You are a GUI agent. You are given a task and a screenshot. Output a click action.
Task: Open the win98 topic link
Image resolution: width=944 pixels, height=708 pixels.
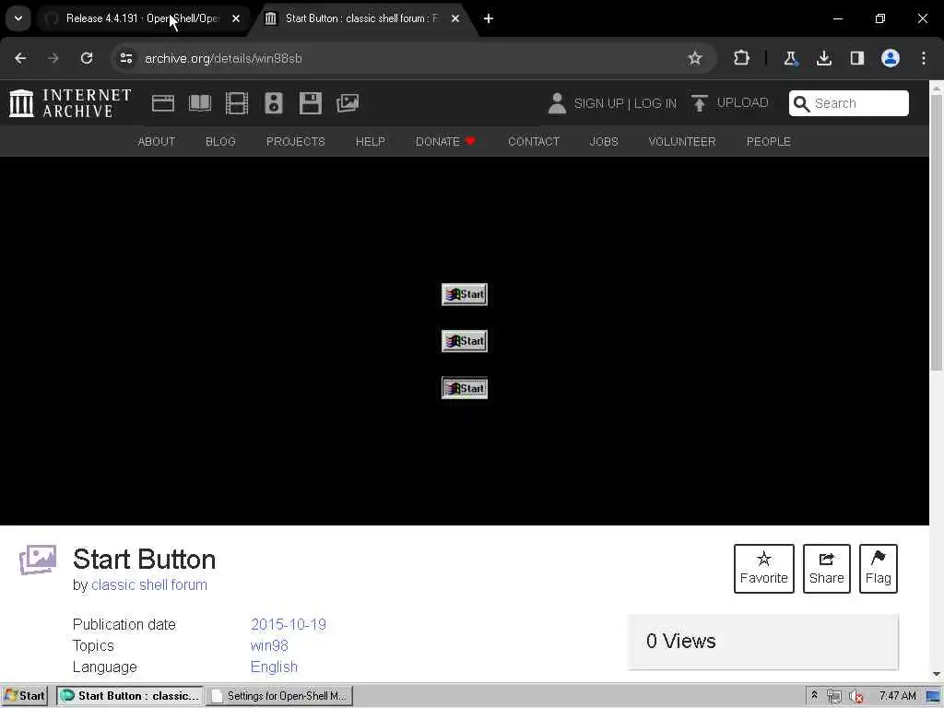click(269, 646)
